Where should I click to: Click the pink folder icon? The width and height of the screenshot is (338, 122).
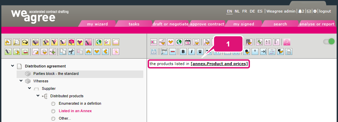click(116, 42)
